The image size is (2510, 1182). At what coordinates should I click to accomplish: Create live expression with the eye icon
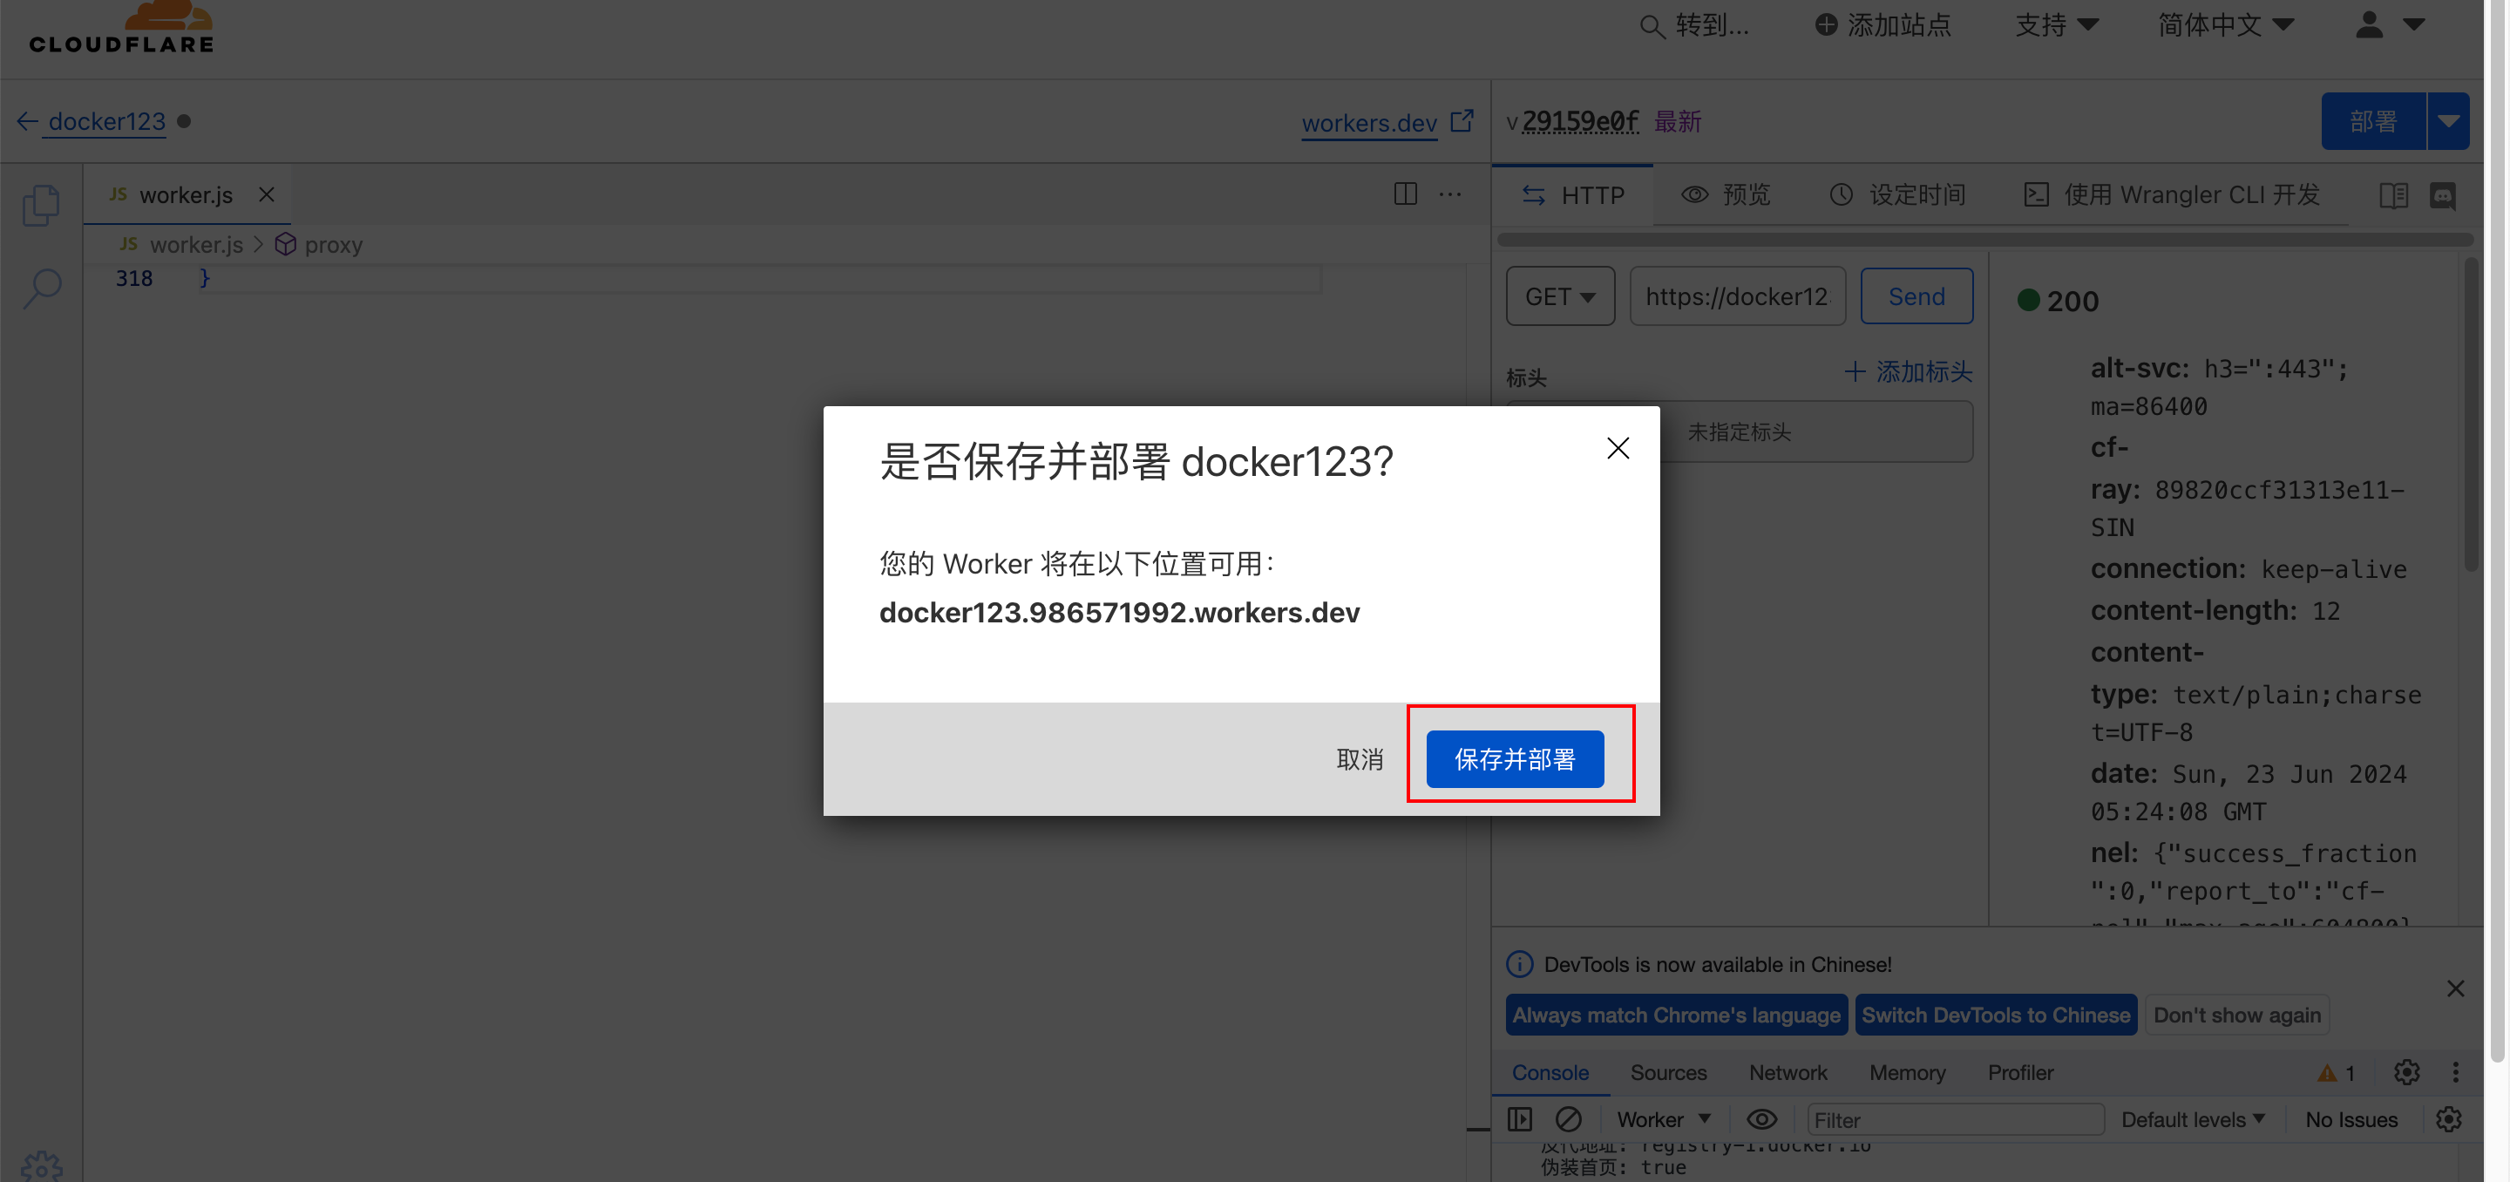pyautogui.click(x=1761, y=1118)
